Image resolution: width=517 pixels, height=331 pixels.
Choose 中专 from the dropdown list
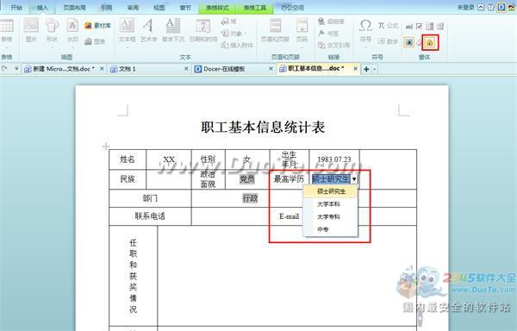tap(330, 229)
